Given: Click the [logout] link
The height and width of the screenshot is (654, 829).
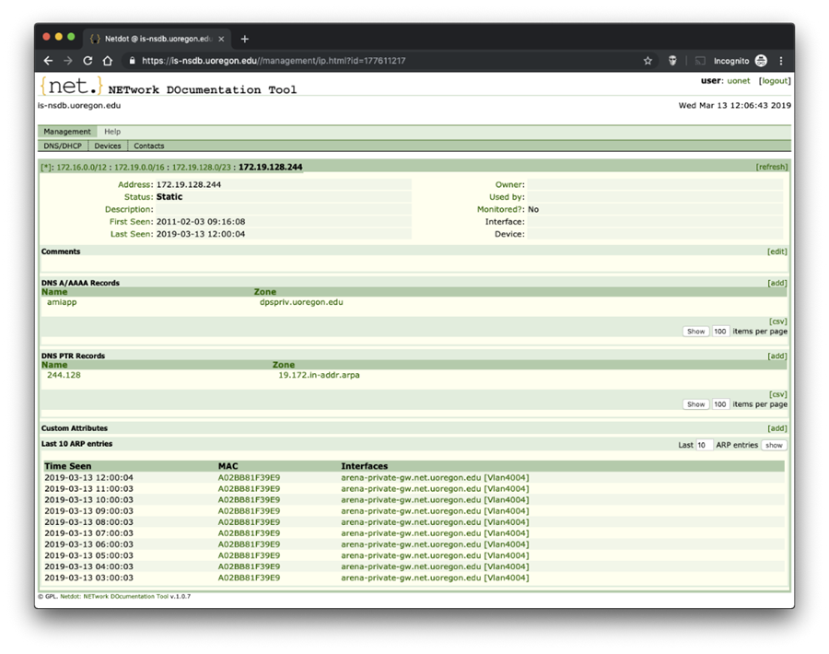Looking at the screenshot, I should click(775, 81).
